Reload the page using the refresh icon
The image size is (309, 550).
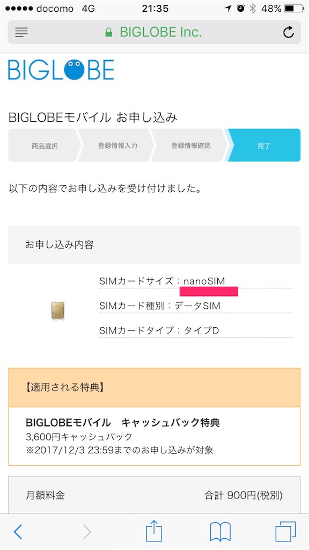click(x=288, y=32)
